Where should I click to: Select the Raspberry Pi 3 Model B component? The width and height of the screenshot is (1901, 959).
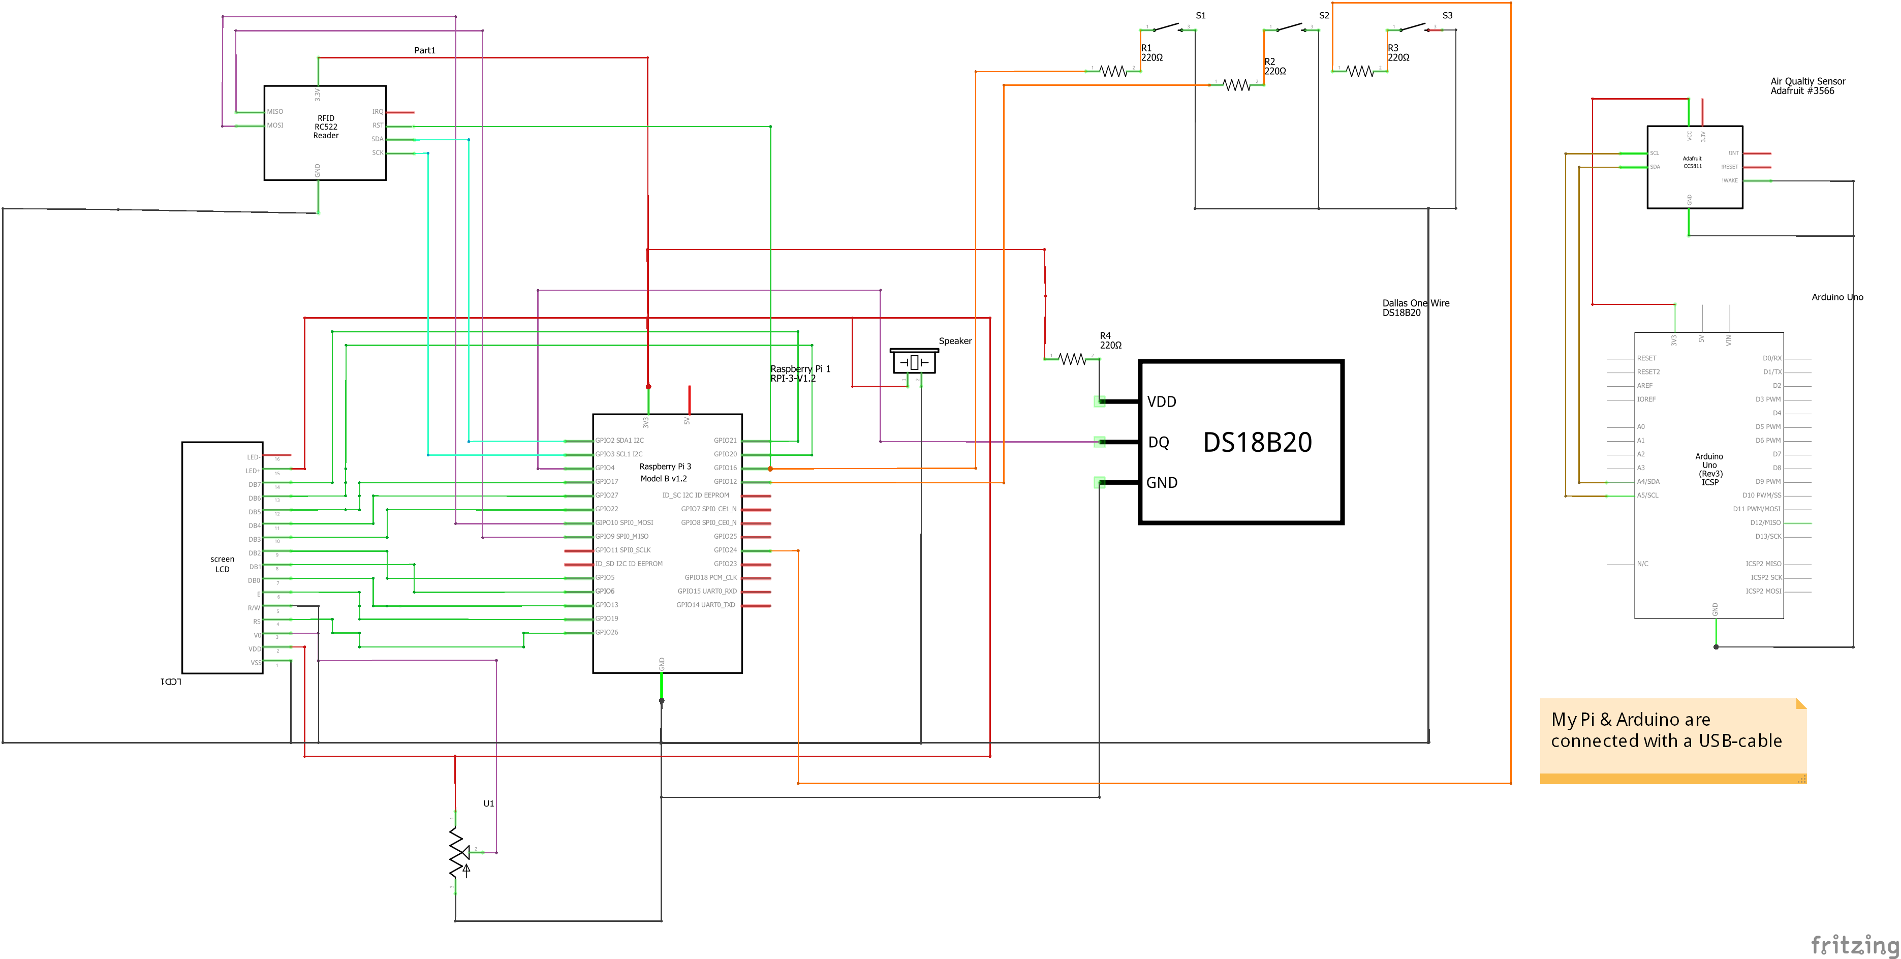667,543
